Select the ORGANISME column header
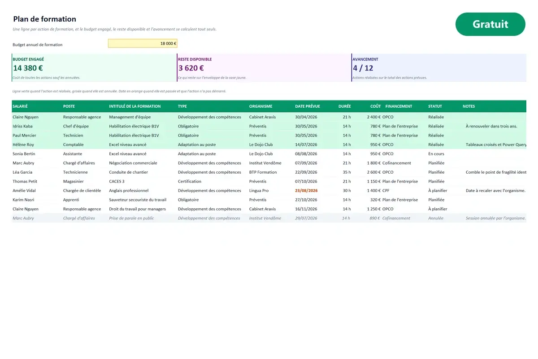Screen dimensions: 538x359 (260, 106)
